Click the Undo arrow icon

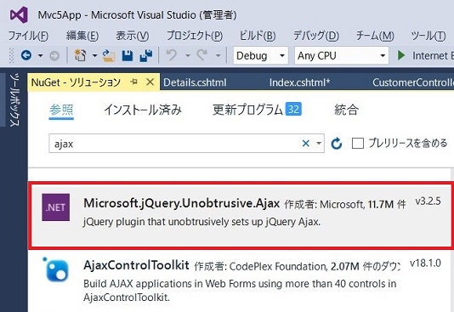click(x=172, y=54)
